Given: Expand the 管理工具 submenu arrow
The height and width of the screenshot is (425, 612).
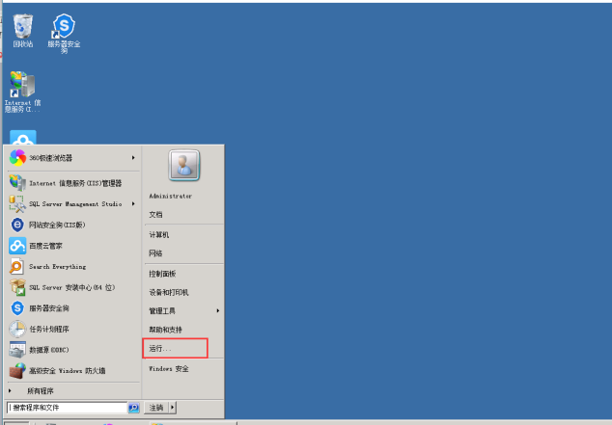Looking at the screenshot, I should click(x=218, y=311).
